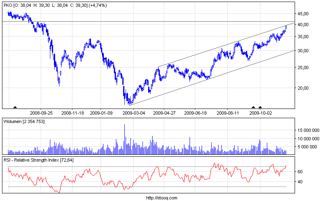322x201 pixels.
Task: Click the 2009-10-02 date label
Action: point(260,113)
